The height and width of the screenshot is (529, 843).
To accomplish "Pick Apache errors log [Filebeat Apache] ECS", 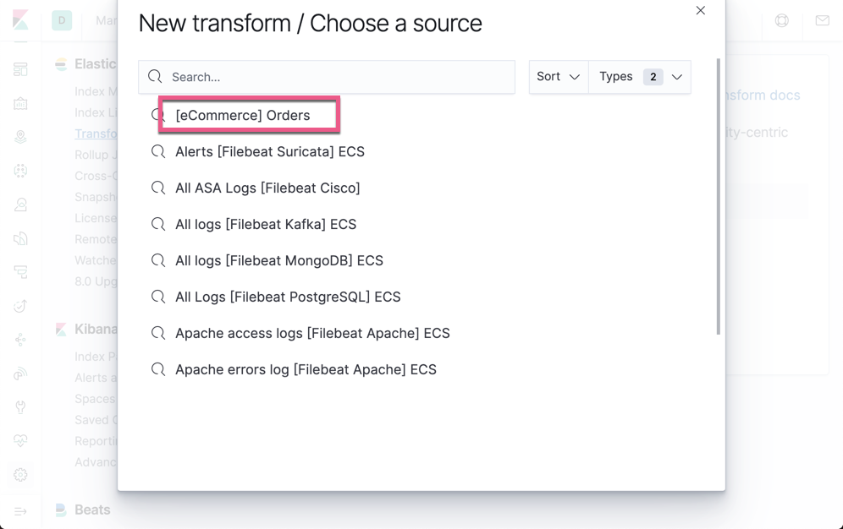I will tap(306, 370).
